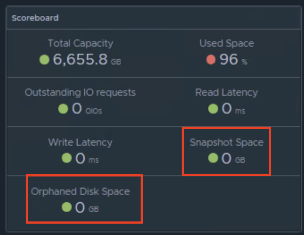The width and height of the screenshot is (304, 235).
Task: Click the 96 percent used value
Action: point(228,59)
